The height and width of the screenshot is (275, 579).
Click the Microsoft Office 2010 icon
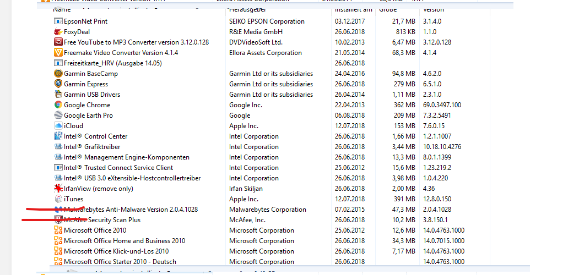58,230
